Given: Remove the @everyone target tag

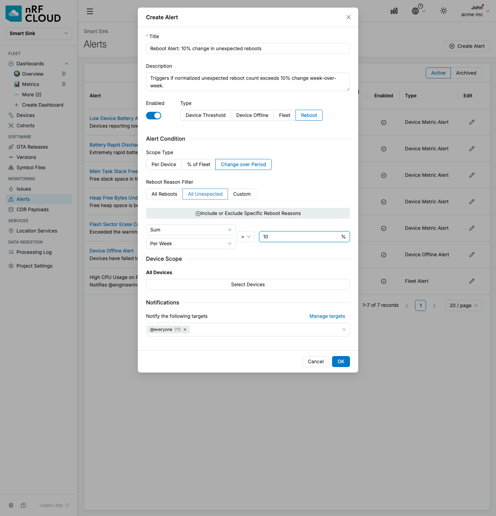Looking at the screenshot, I should tap(185, 330).
